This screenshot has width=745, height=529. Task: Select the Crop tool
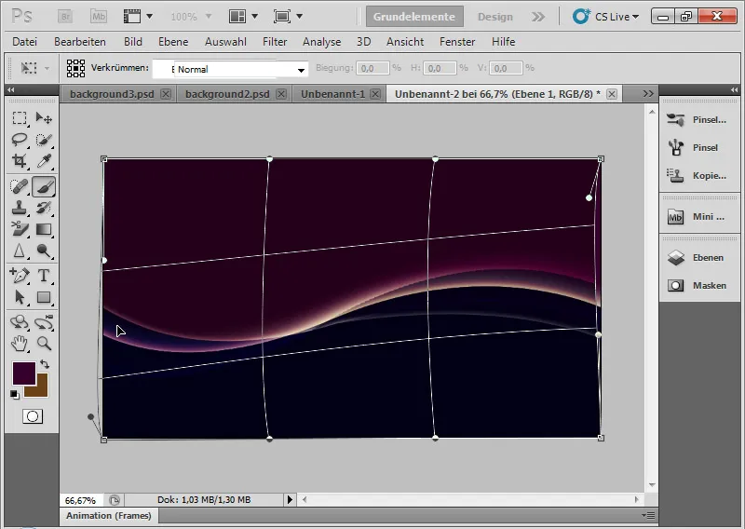20,161
